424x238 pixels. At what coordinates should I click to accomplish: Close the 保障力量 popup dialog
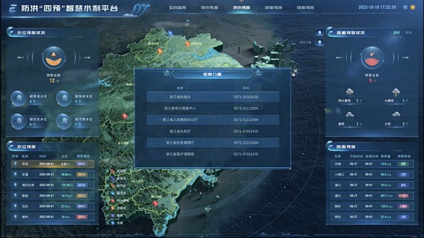click(x=295, y=71)
